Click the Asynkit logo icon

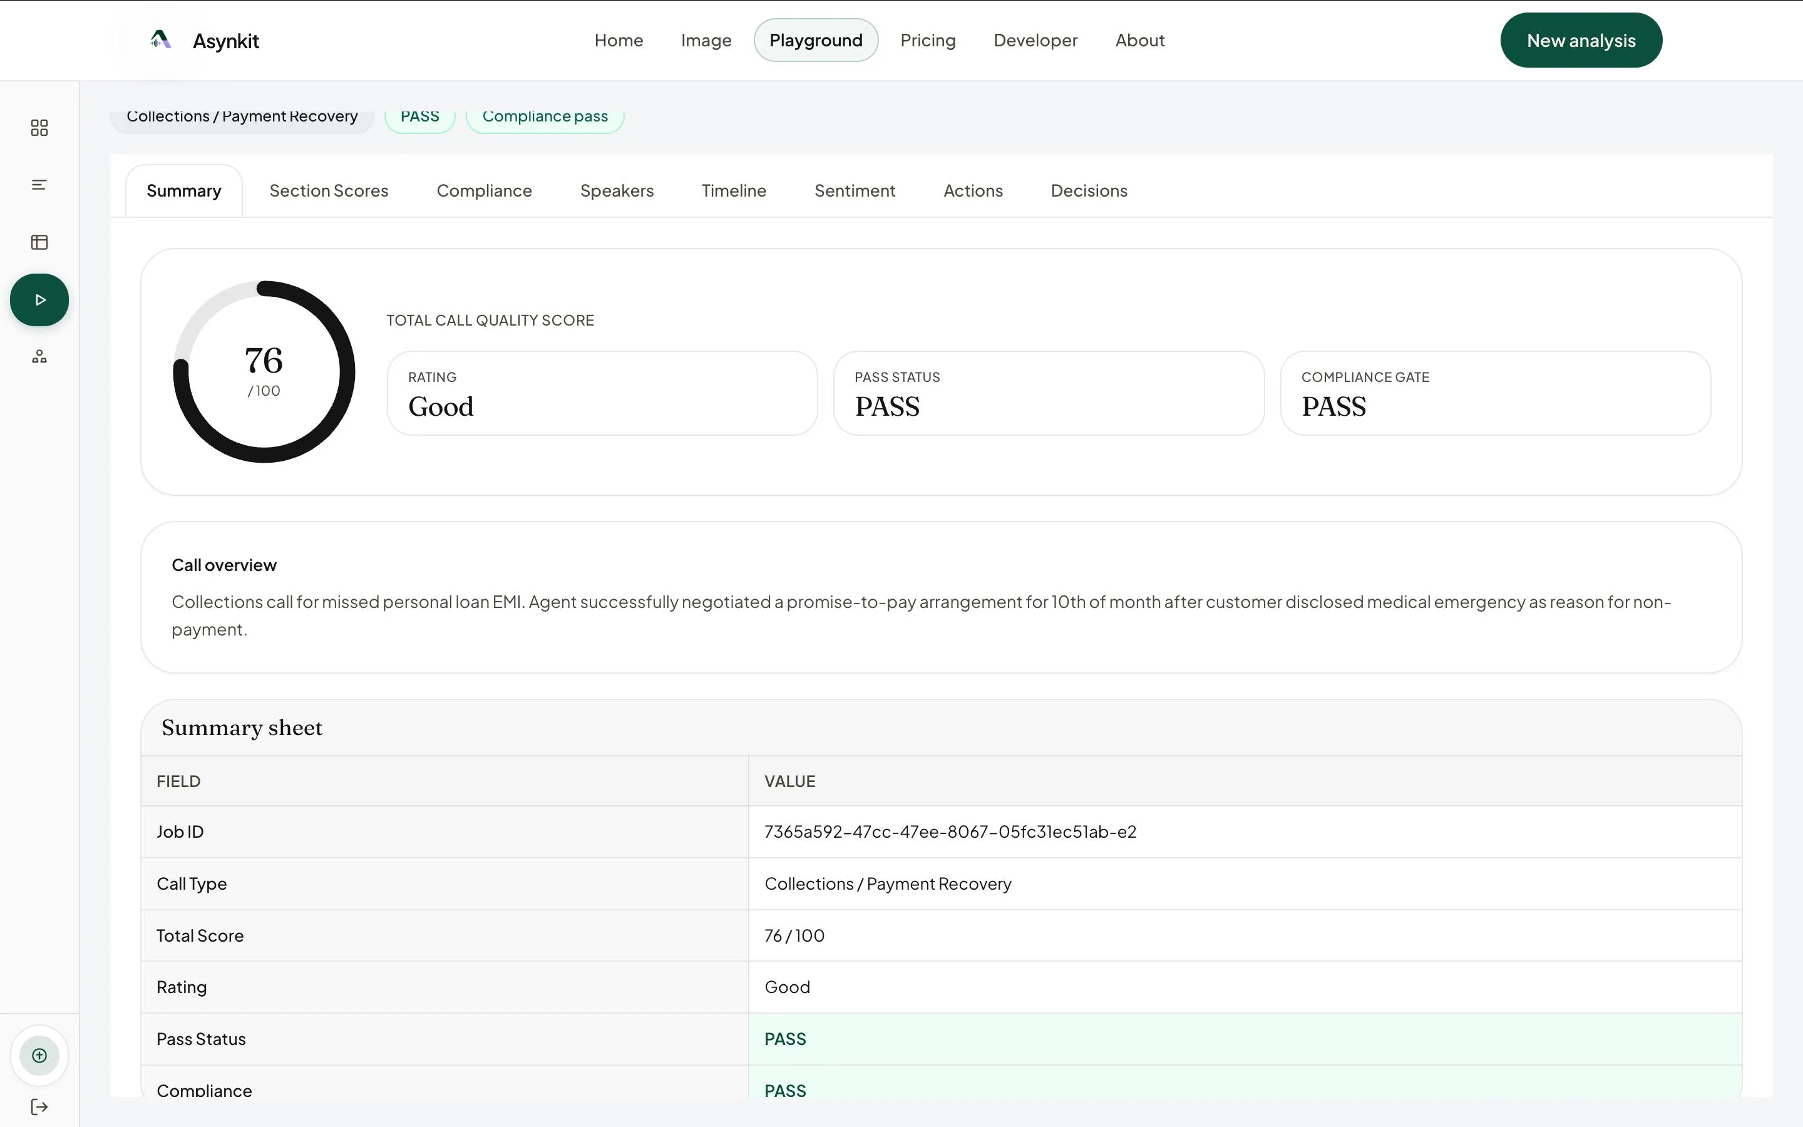160,39
